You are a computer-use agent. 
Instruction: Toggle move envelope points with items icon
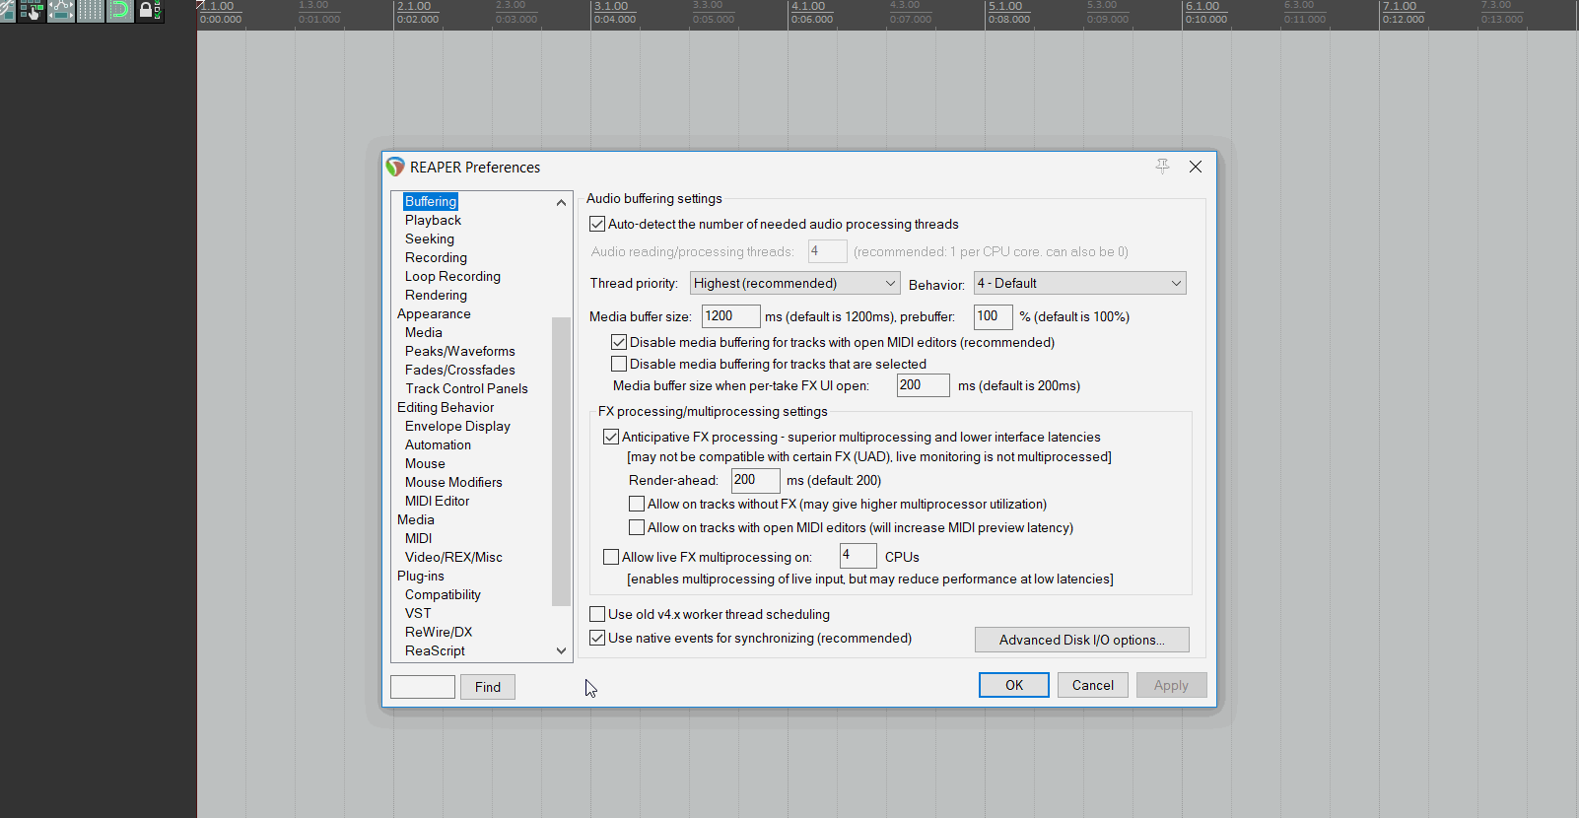[61, 11]
